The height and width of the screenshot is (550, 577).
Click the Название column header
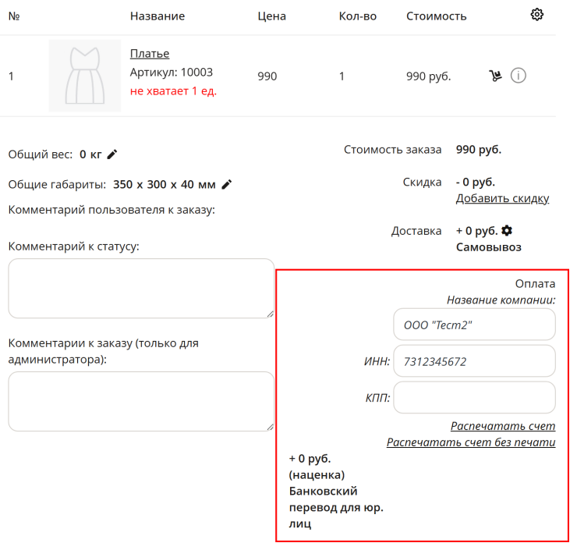click(x=158, y=16)
